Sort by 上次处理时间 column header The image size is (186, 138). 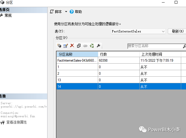(160, 54)
